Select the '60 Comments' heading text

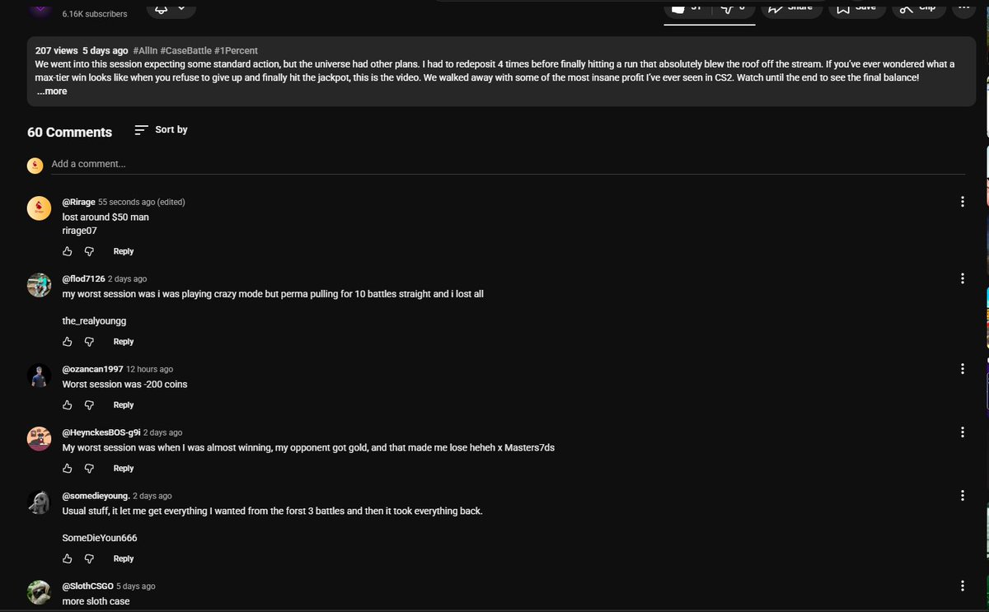[69, 132]
